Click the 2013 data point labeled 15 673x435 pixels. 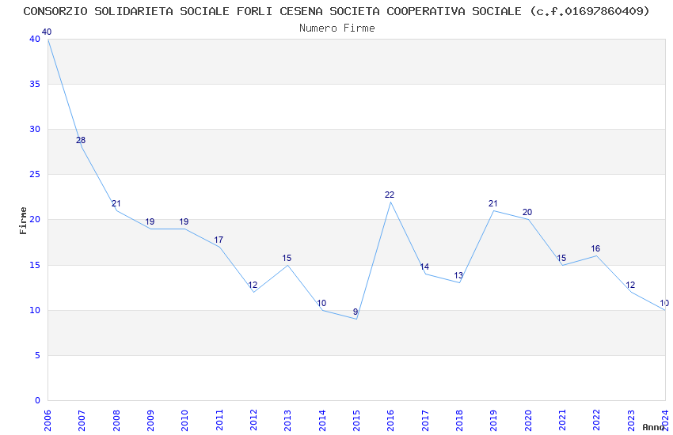[x=287, y=265]
